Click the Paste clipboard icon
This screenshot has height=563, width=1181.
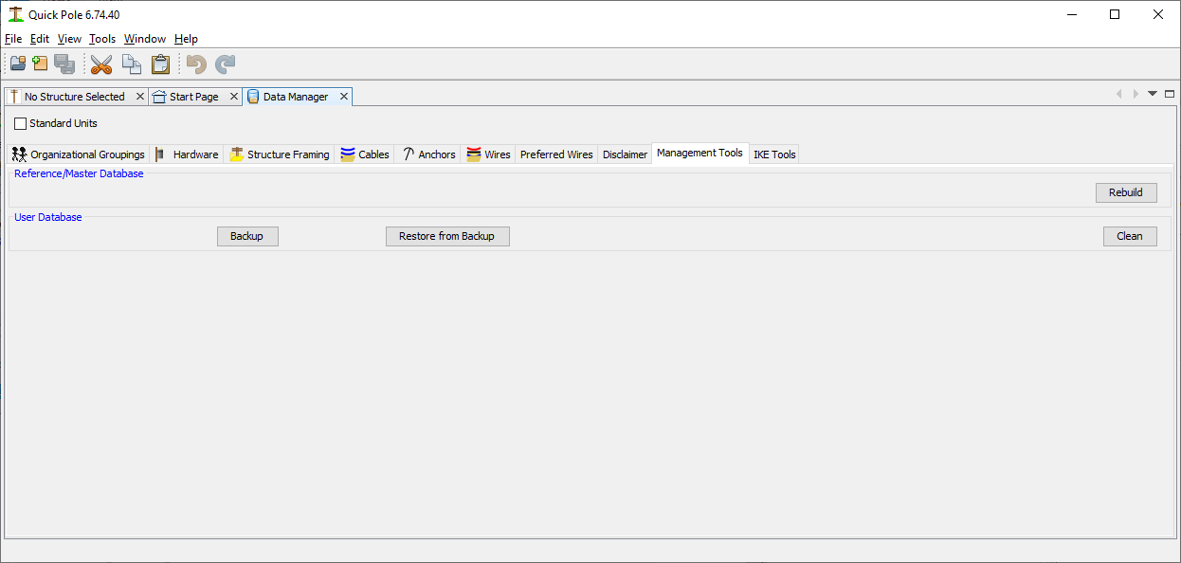pos(161,64)
